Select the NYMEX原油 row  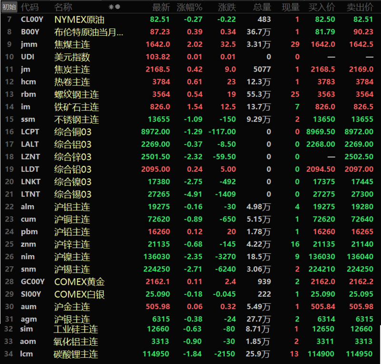(x=80, y=20)
